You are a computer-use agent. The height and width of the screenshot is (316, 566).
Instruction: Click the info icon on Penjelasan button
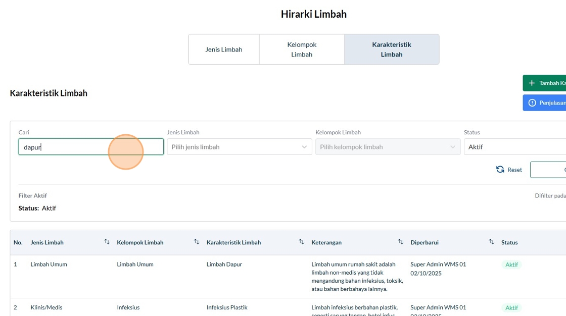(532, 103)
